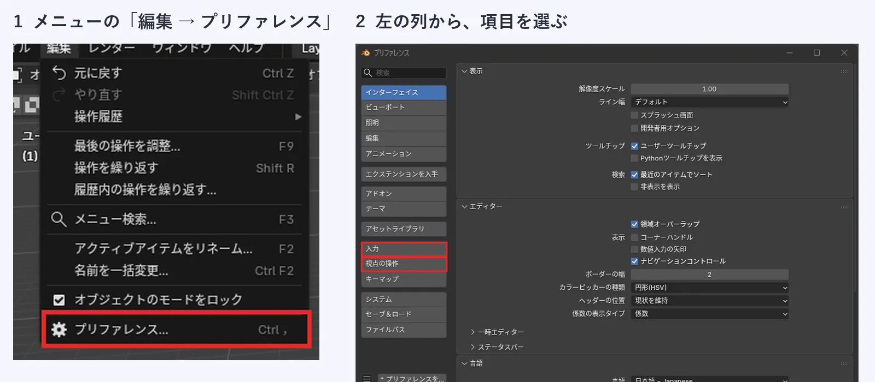
Task: Select the 視点の操作 preferences category
Action: coord(404,264)
